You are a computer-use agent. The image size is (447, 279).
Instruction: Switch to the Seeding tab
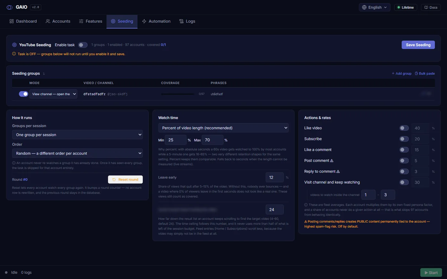pyautogui.click(x=122, y=21)
